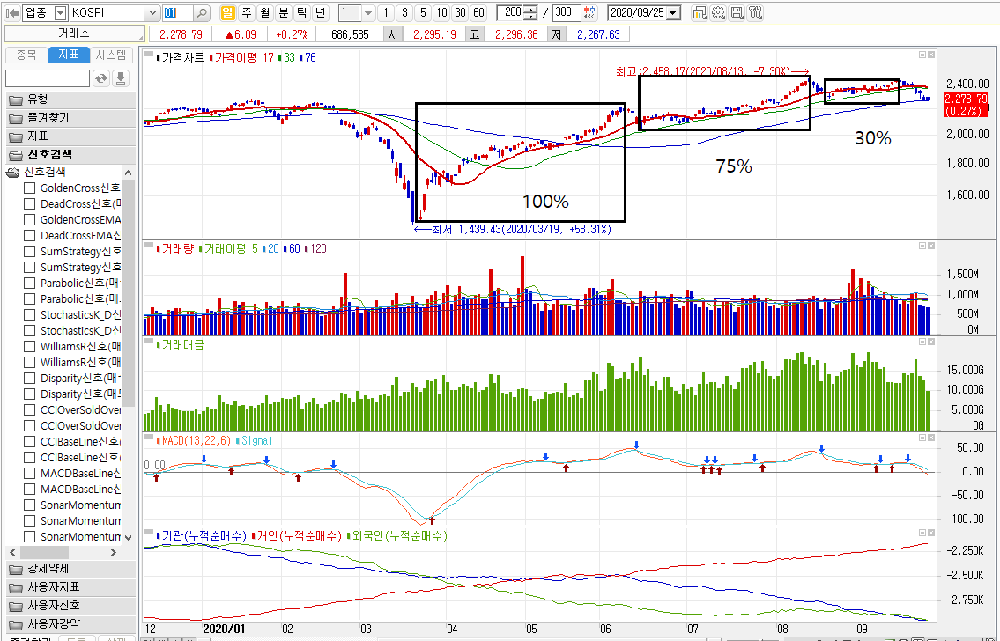This screenshot has height=641, width=1000.
Task: Select minute (분) chart period
Action: (284, 12)
